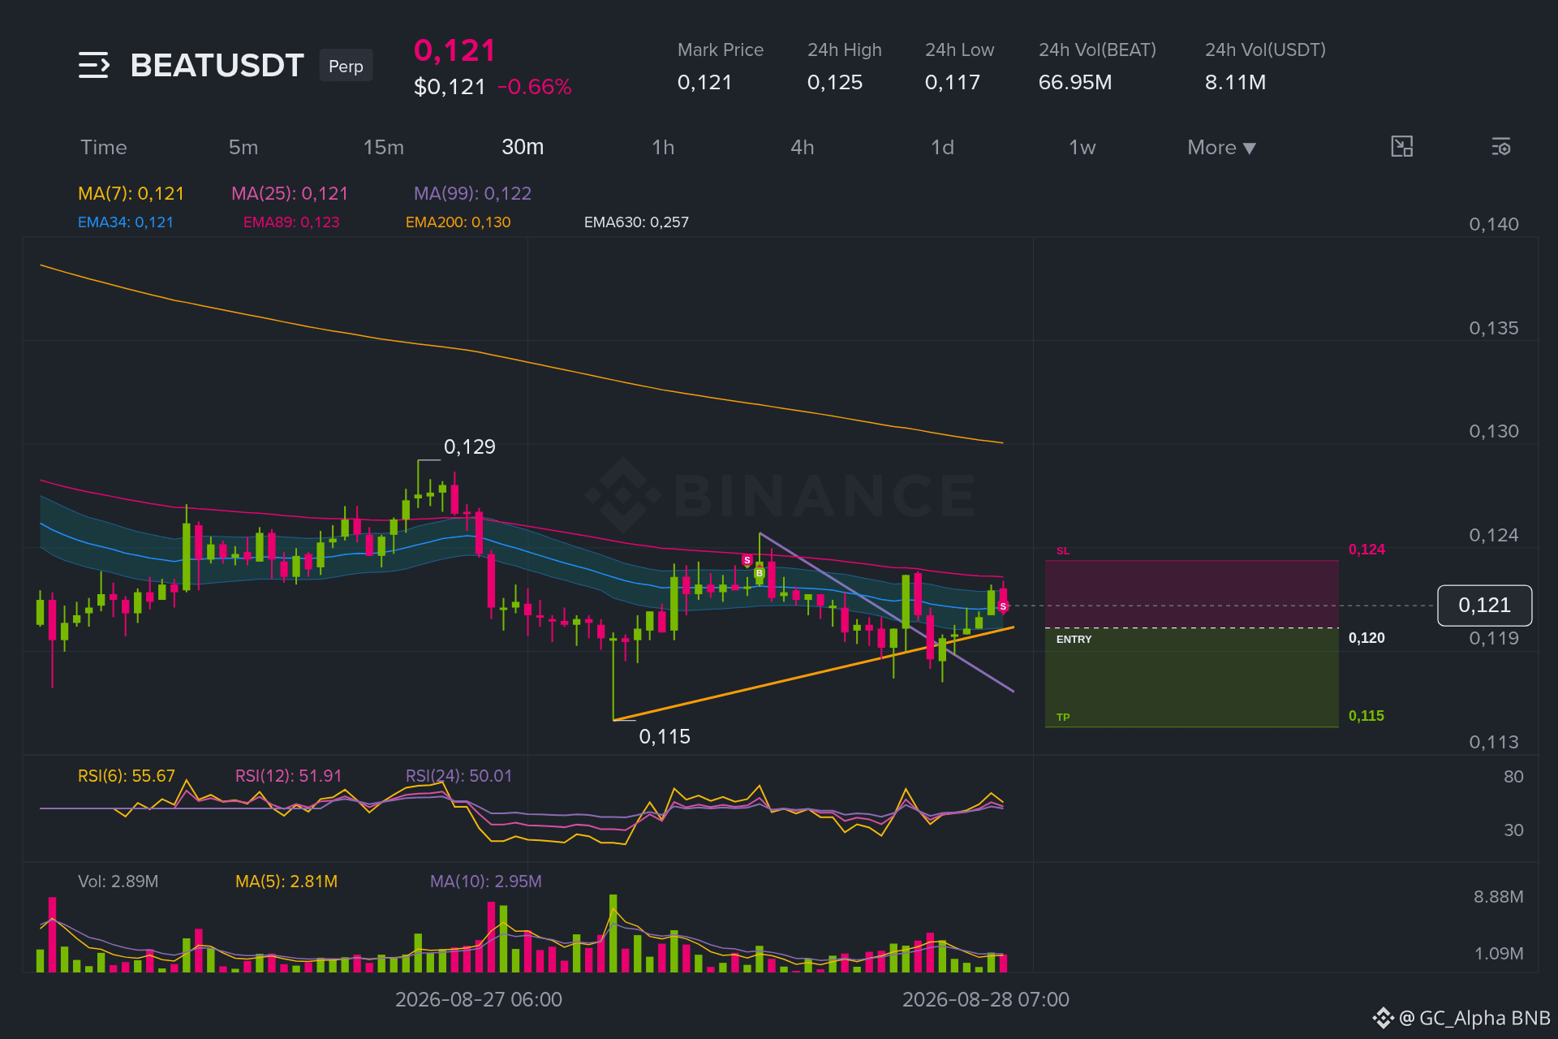Screen dimensions: 1558x1039
Task: Click the SL label in the position box
Action: 1063,551
